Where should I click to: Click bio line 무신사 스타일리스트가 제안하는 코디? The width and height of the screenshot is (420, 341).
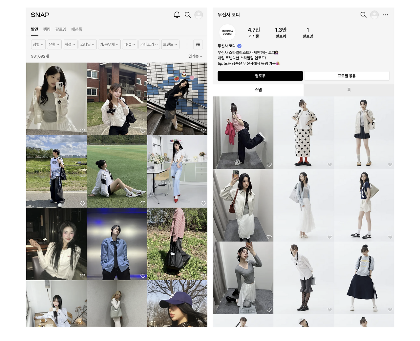pyautogui.click(x=248, y=52)
